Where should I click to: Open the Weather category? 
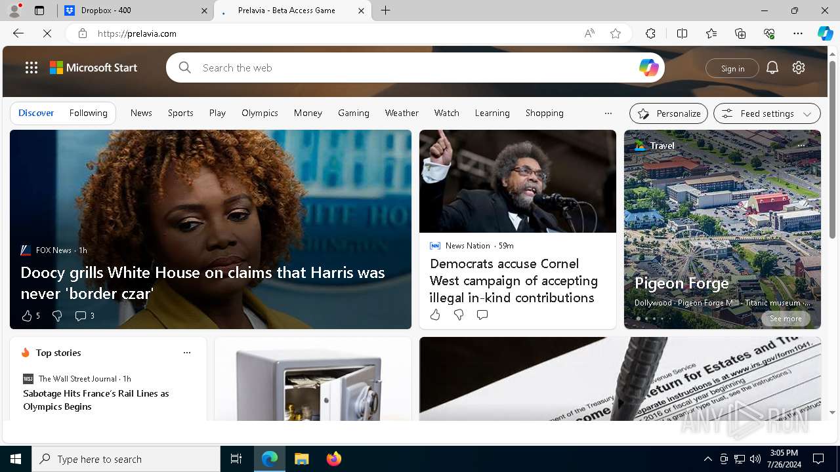(x=402, y=113)
